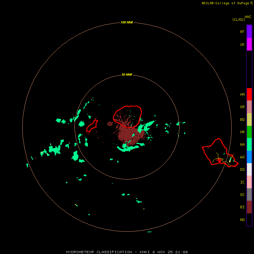Click the HR legend label
254x254 pixels.
(x=242, y=132)
